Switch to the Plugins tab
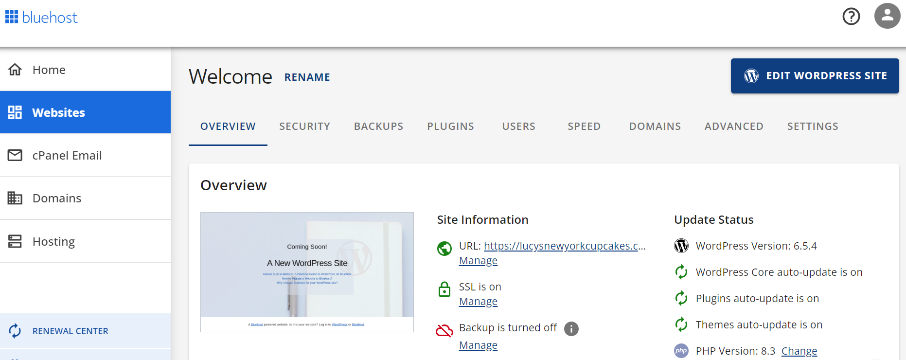Viewport: 906px width, 360px height. 451,126
